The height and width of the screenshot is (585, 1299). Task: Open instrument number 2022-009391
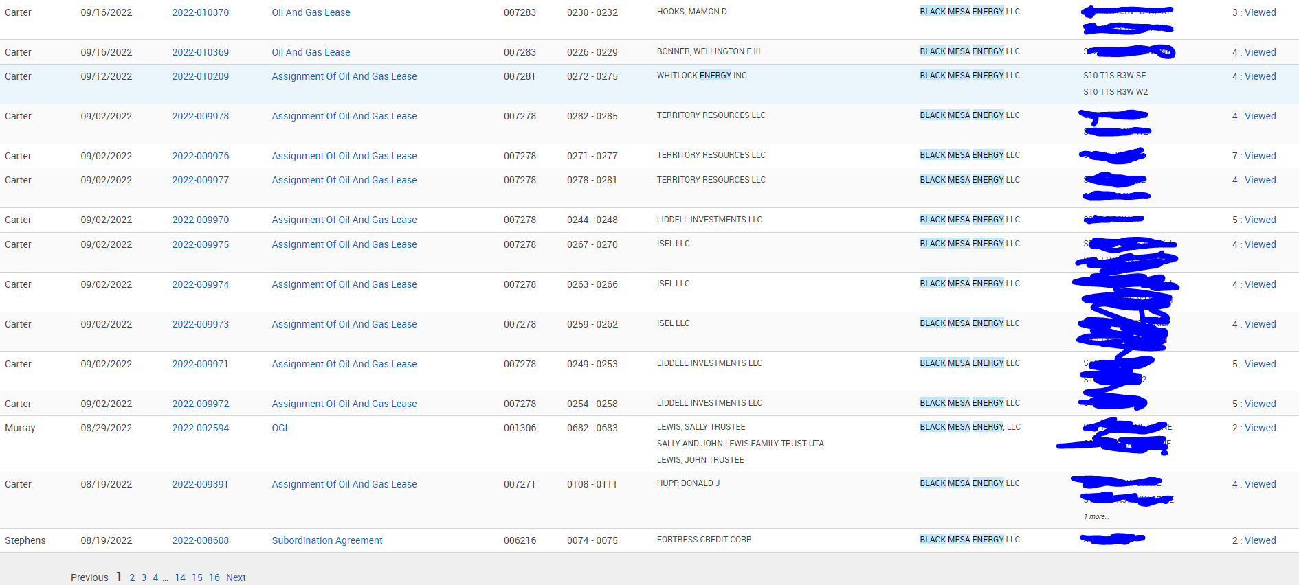[201, 484]
